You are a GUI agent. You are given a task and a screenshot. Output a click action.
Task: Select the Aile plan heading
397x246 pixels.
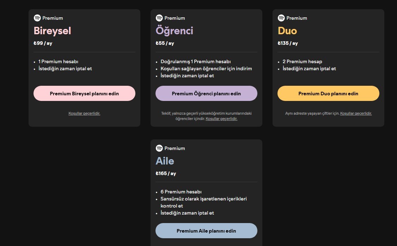coord(165,161)
